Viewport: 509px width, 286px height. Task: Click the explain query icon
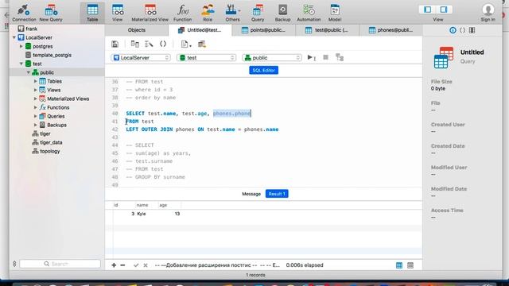point(340,57)
